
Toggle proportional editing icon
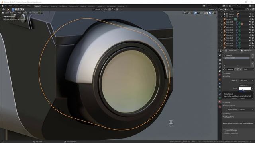click(x=117, y=10)
